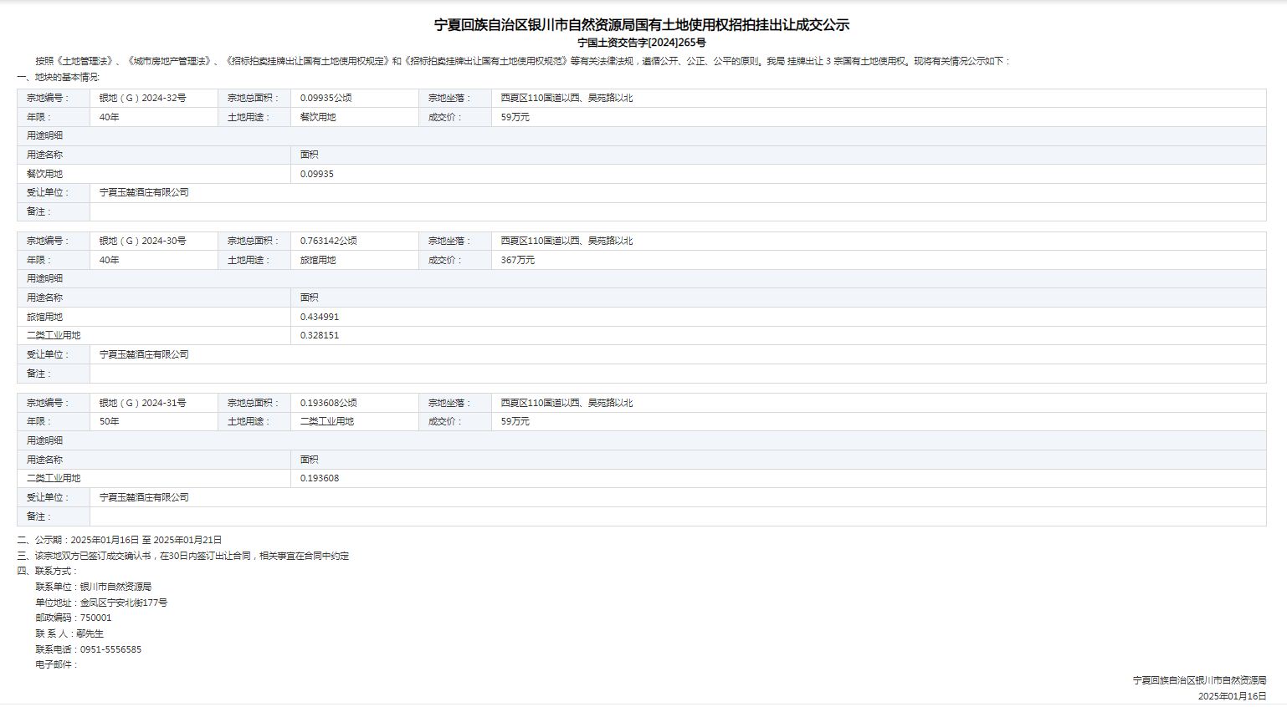Click 二类工业用地 in the 土地用途 cell

327,421
